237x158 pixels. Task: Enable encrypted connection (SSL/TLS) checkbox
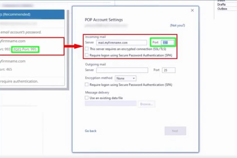[87, 49]
